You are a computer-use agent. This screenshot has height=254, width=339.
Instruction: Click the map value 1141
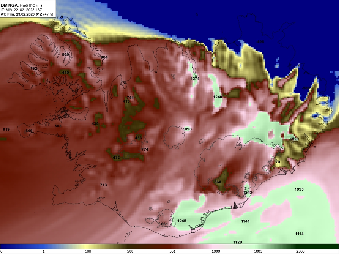(245, 221)
